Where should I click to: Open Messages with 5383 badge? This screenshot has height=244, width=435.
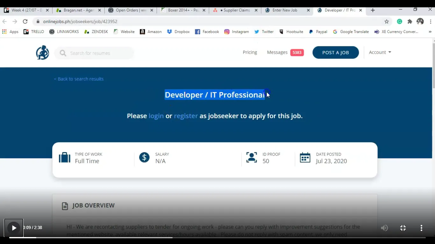coord(285,52)
